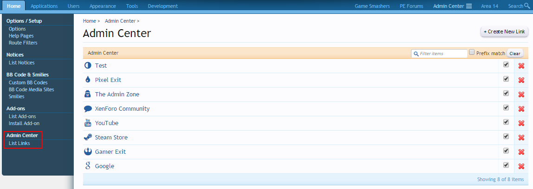Delete the Google link
The image size is (533, 189).
(x=521, y=166)
